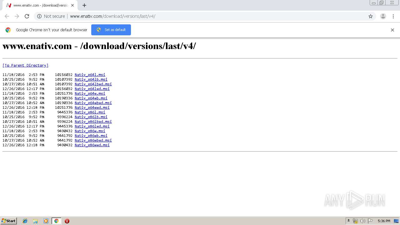The width and height of the screenshot is (400, 225).
Task: Download Nativ_x86wb.msi
Action: [x=91, y=136]
